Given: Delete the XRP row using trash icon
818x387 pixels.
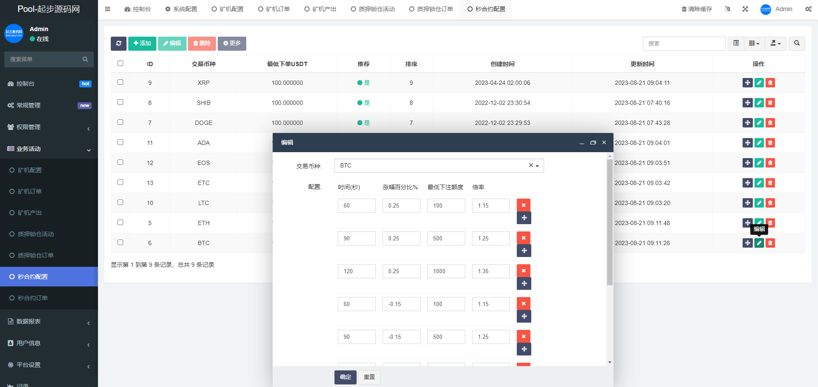Looking at the screenshot, I should click(x=770, y=83).
